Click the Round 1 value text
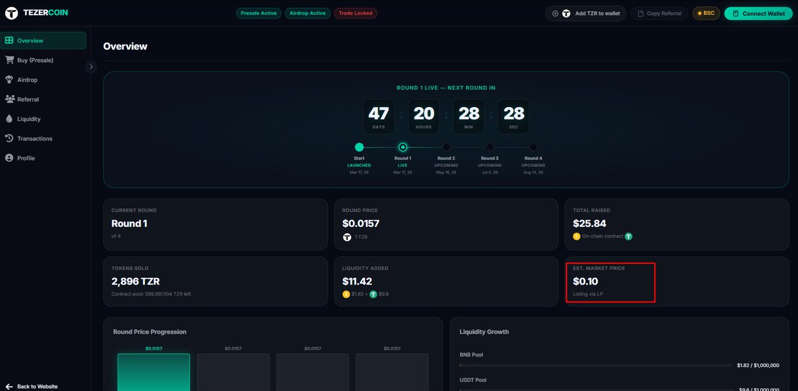 [x=129, y=223]
